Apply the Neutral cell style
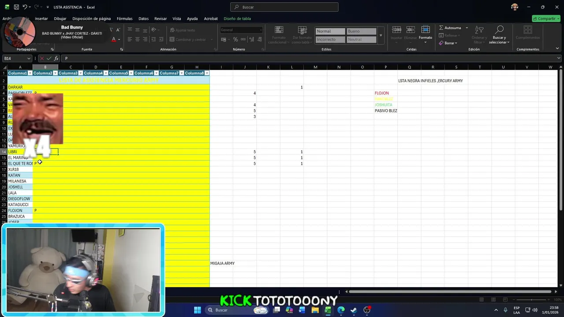 point(362,40)
